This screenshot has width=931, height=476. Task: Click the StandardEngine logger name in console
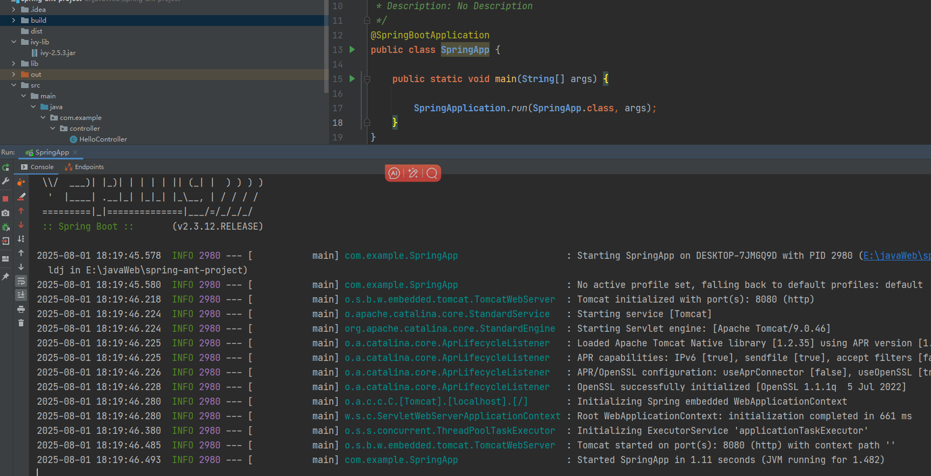(x=450, y=328)
